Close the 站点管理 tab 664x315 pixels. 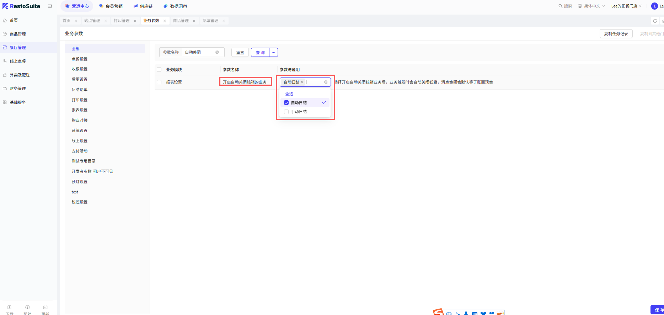tap(106, 21)
